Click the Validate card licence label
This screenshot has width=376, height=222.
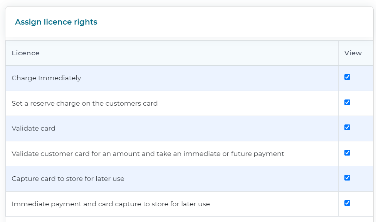pyautogui.click(x=34, y=128)
